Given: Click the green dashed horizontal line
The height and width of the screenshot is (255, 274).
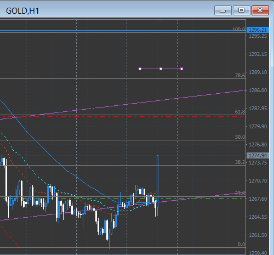Looking at the screenshot, I should click(124, 198).
